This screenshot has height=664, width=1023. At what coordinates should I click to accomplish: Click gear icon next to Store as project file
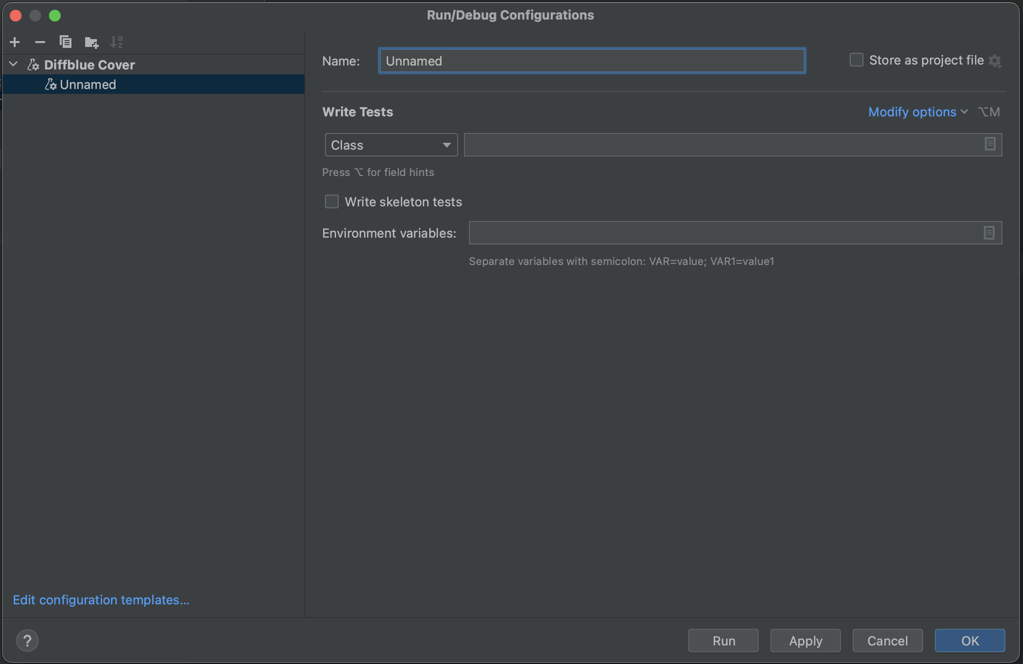995,61
